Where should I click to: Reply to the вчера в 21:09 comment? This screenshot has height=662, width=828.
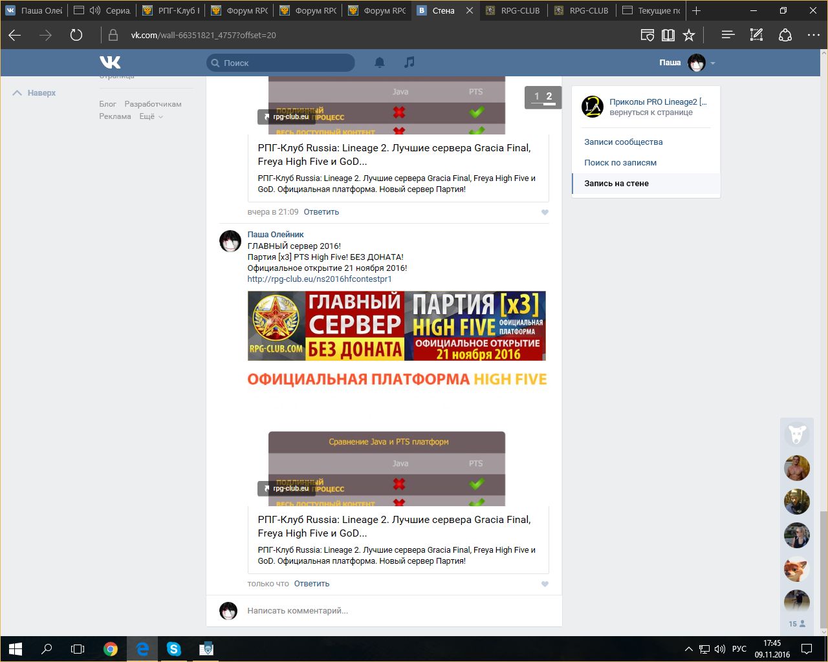(321, 212)
